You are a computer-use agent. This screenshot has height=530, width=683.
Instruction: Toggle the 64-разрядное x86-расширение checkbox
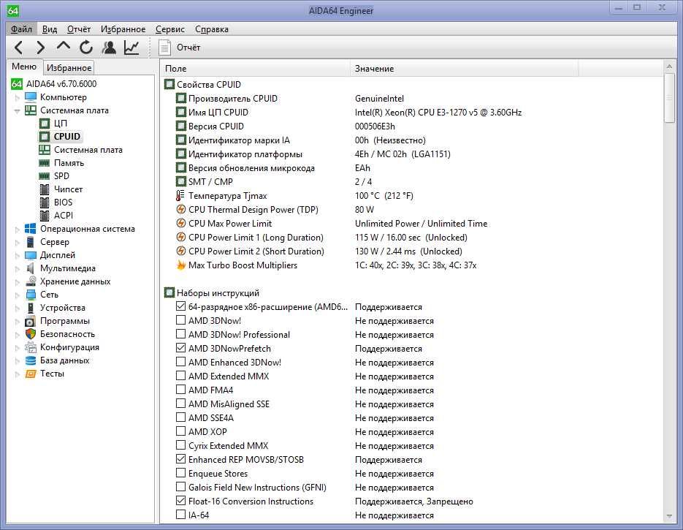pos(180,306)
